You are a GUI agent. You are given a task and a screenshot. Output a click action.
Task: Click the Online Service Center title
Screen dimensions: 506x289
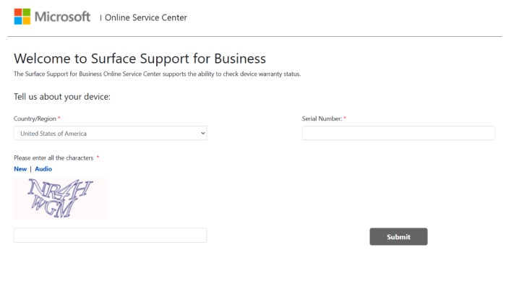(x=146, y=18)
